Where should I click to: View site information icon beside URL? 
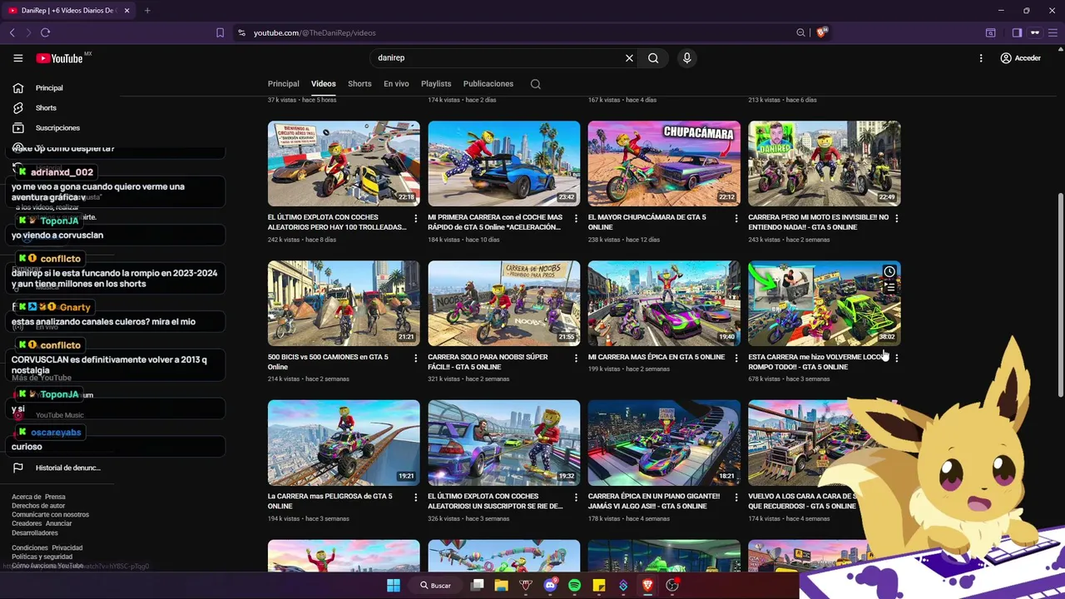point(241,32)
